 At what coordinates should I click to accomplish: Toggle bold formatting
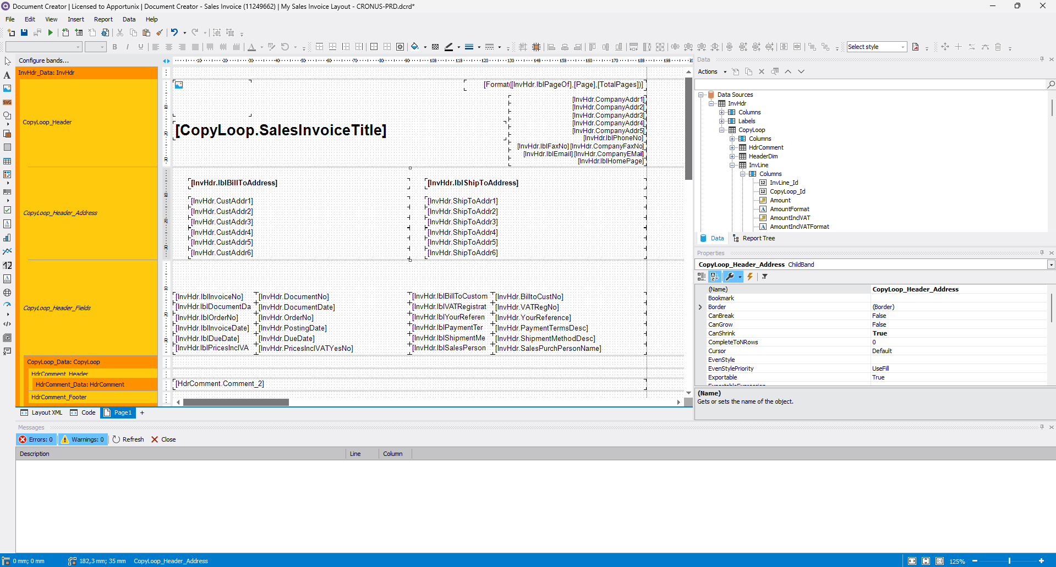coord(114,47)
